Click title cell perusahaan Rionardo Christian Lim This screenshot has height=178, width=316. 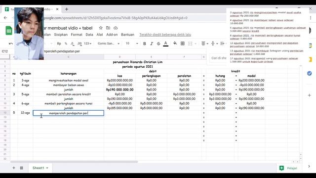tap(138, 62)
